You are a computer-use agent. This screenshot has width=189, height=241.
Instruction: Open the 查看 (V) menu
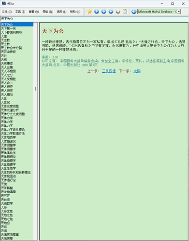pyautogui.click(x=34, y=12)
